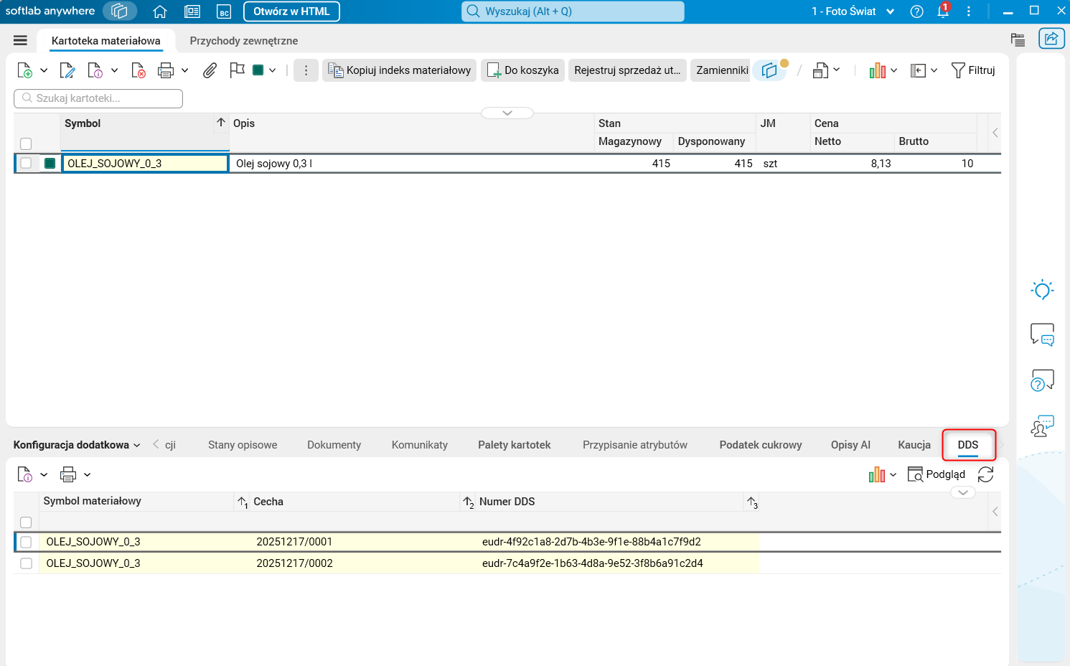The width and height of the screenshot is (1070, 666).
Task: Open hamburger main menu
Action: click(20, 41)
